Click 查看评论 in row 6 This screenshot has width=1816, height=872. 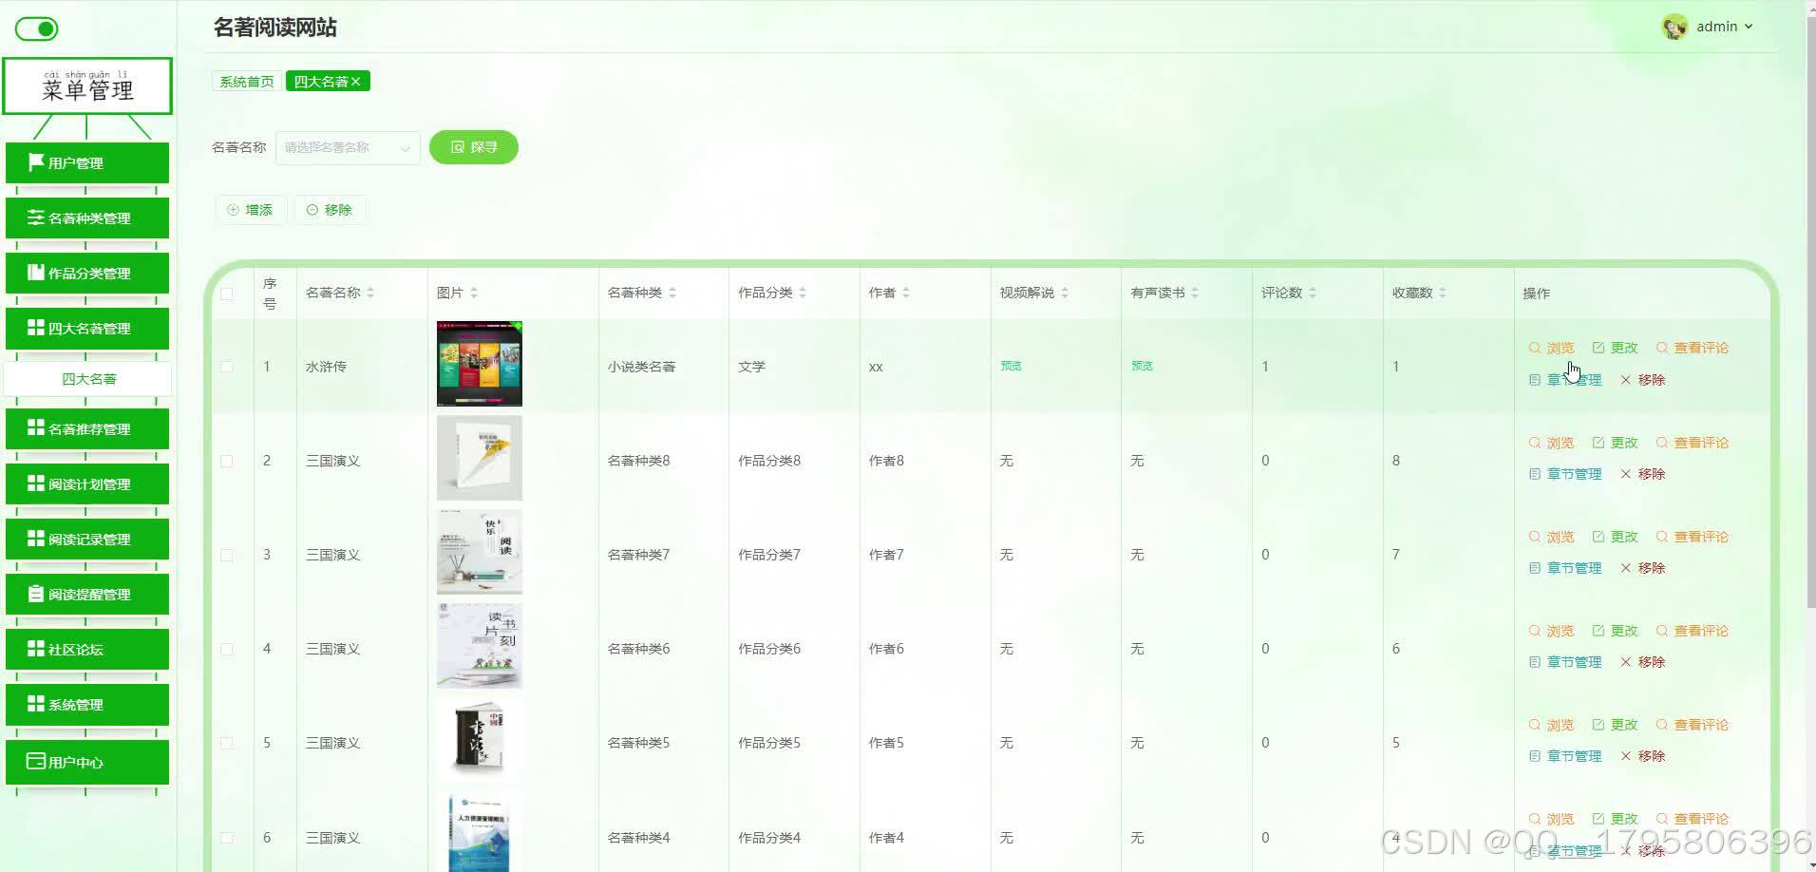(x=1692, y=819)
